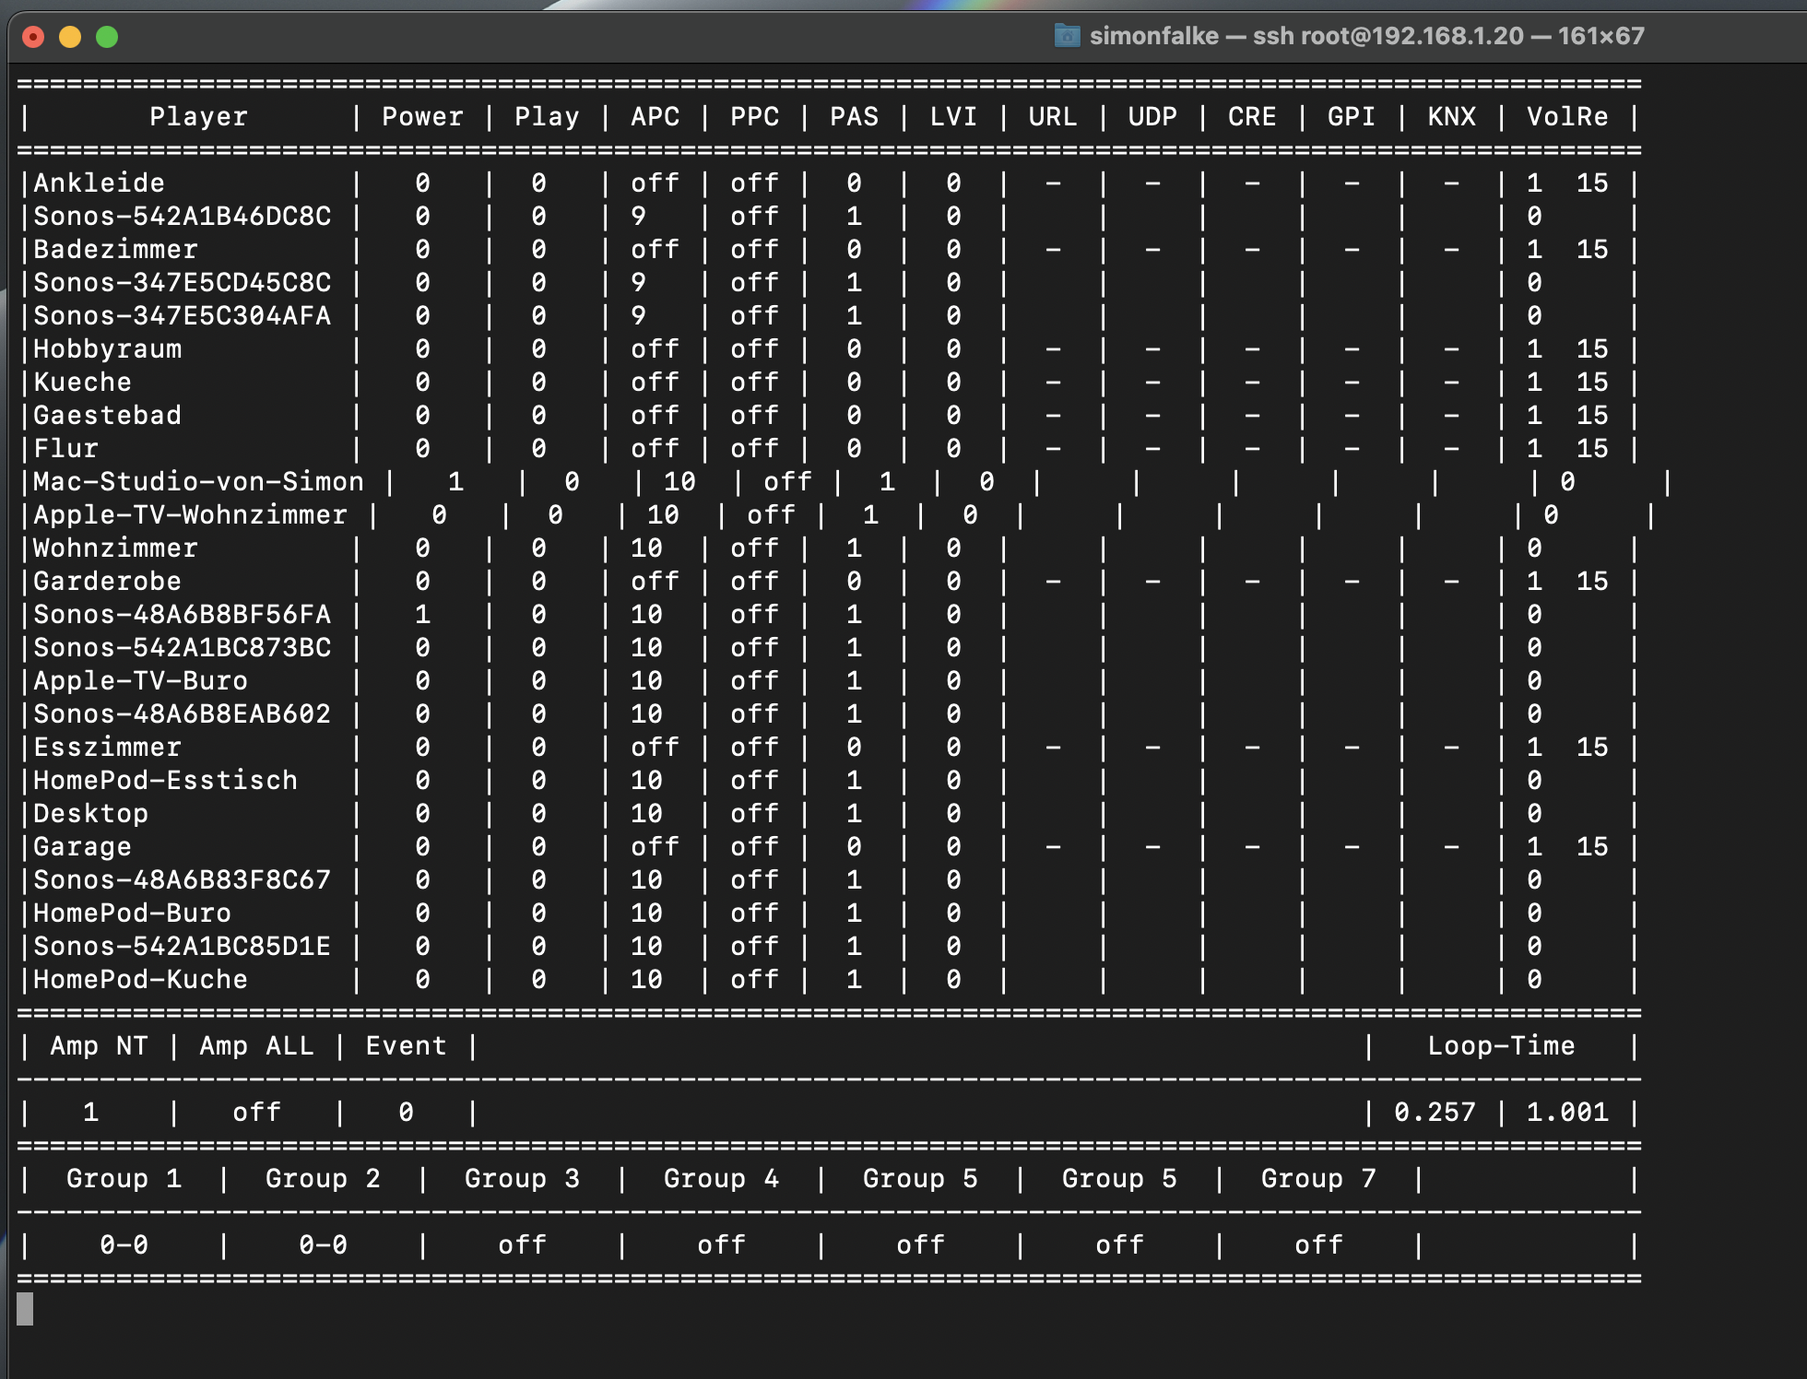The width and height of the screenshot is (1807, 1379).
Task: Click the terminal window title text
Action: pyautogui.click(x=1366, y=36)
